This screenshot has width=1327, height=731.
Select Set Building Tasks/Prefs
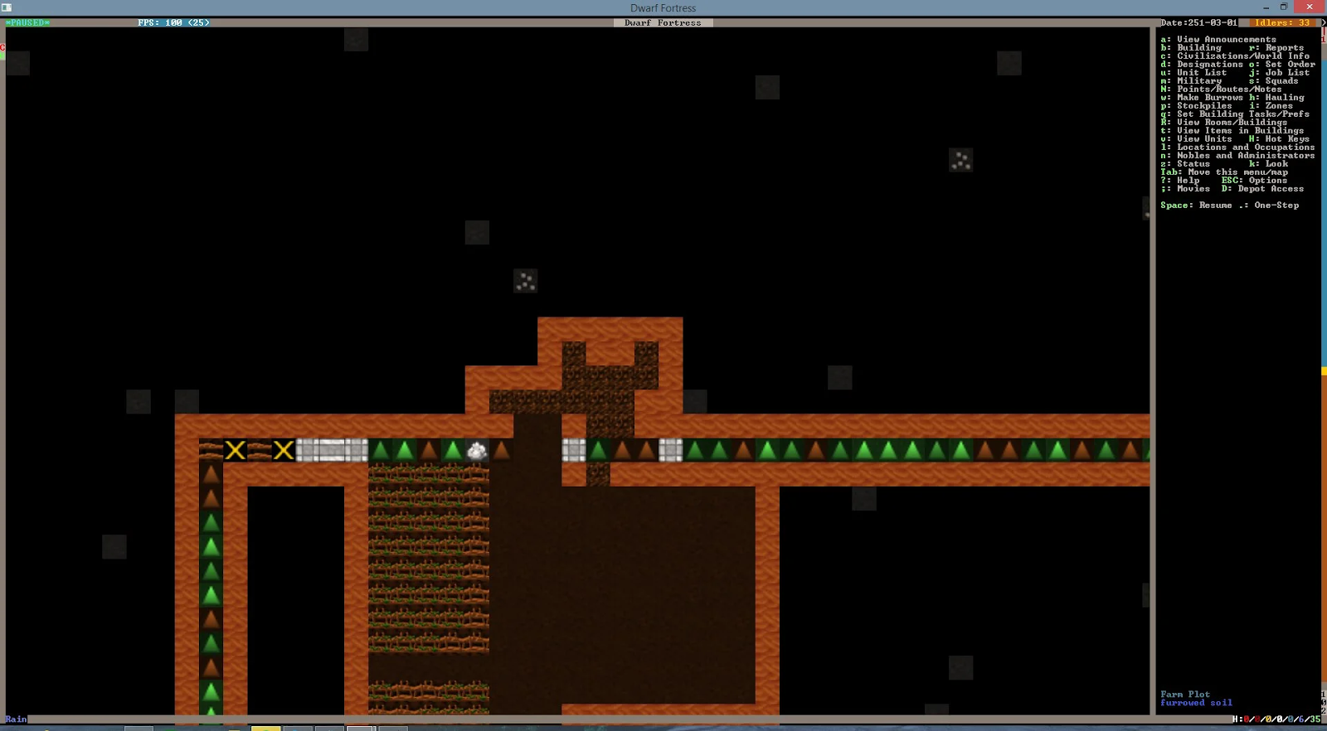tap(1235, 114)
